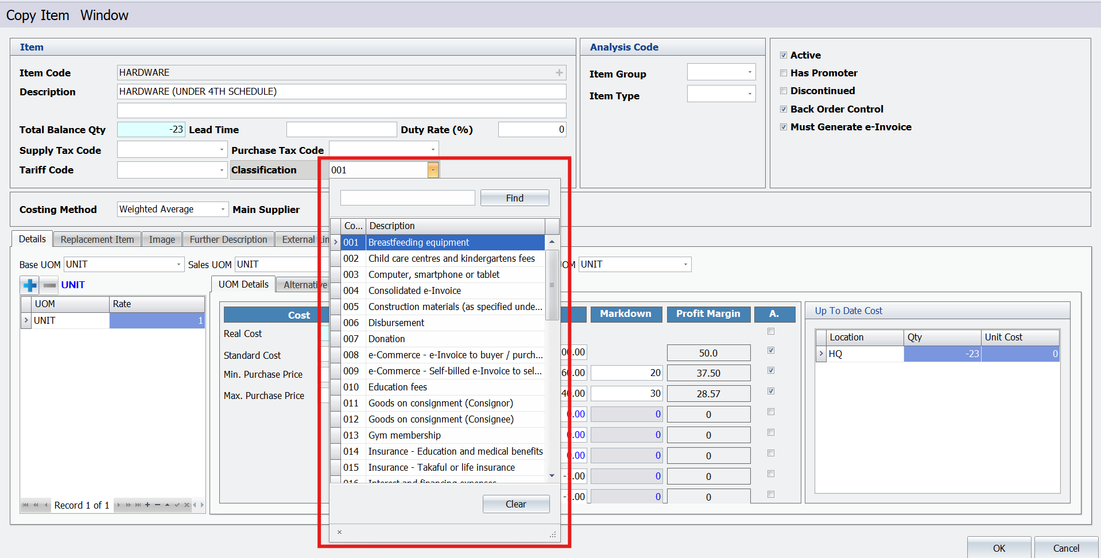Click the first record navigator arrow

(25, 505)
